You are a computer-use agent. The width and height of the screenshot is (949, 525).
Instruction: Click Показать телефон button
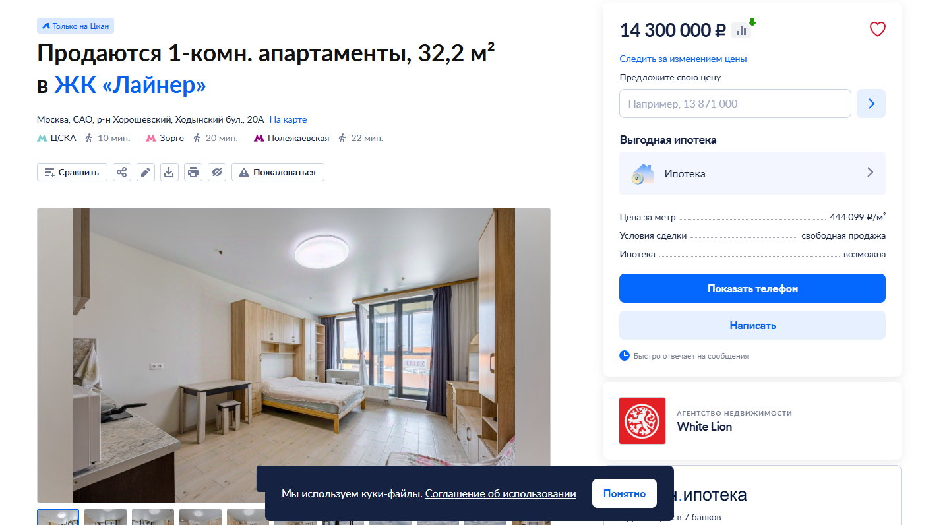(752, 288)
